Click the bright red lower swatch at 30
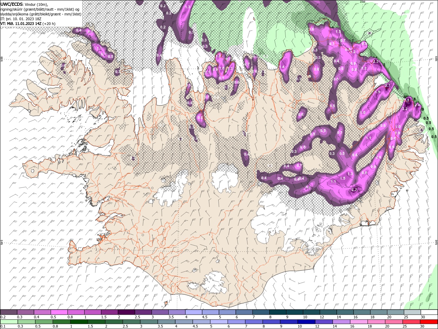438x329 pixels. click(429, 322)
